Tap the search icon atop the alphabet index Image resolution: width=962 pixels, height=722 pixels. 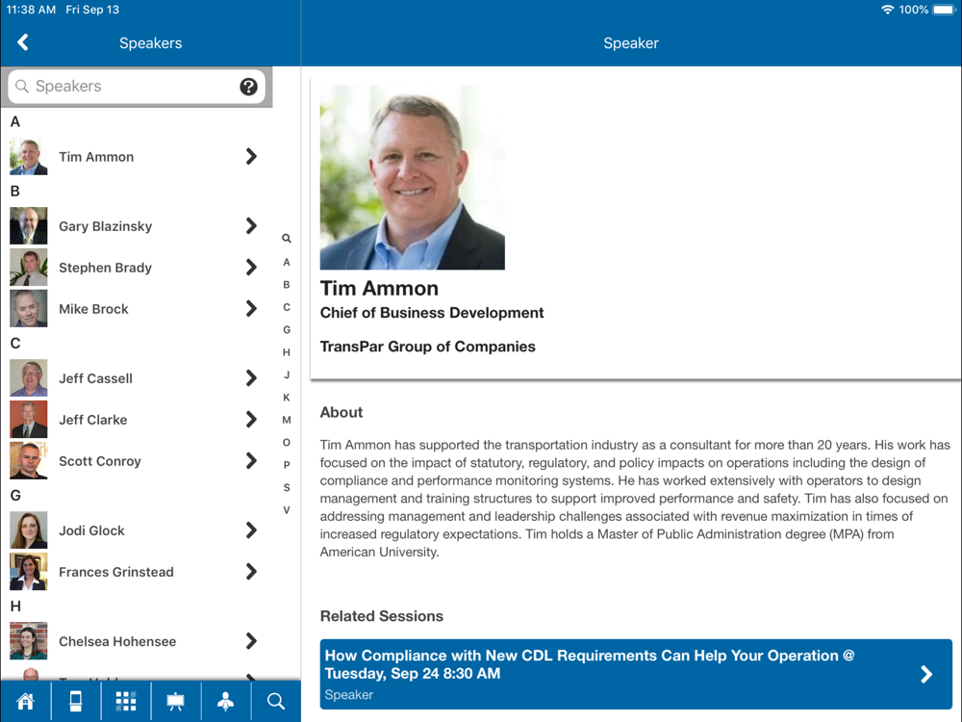pyautogui.click(x=286, y=239)
